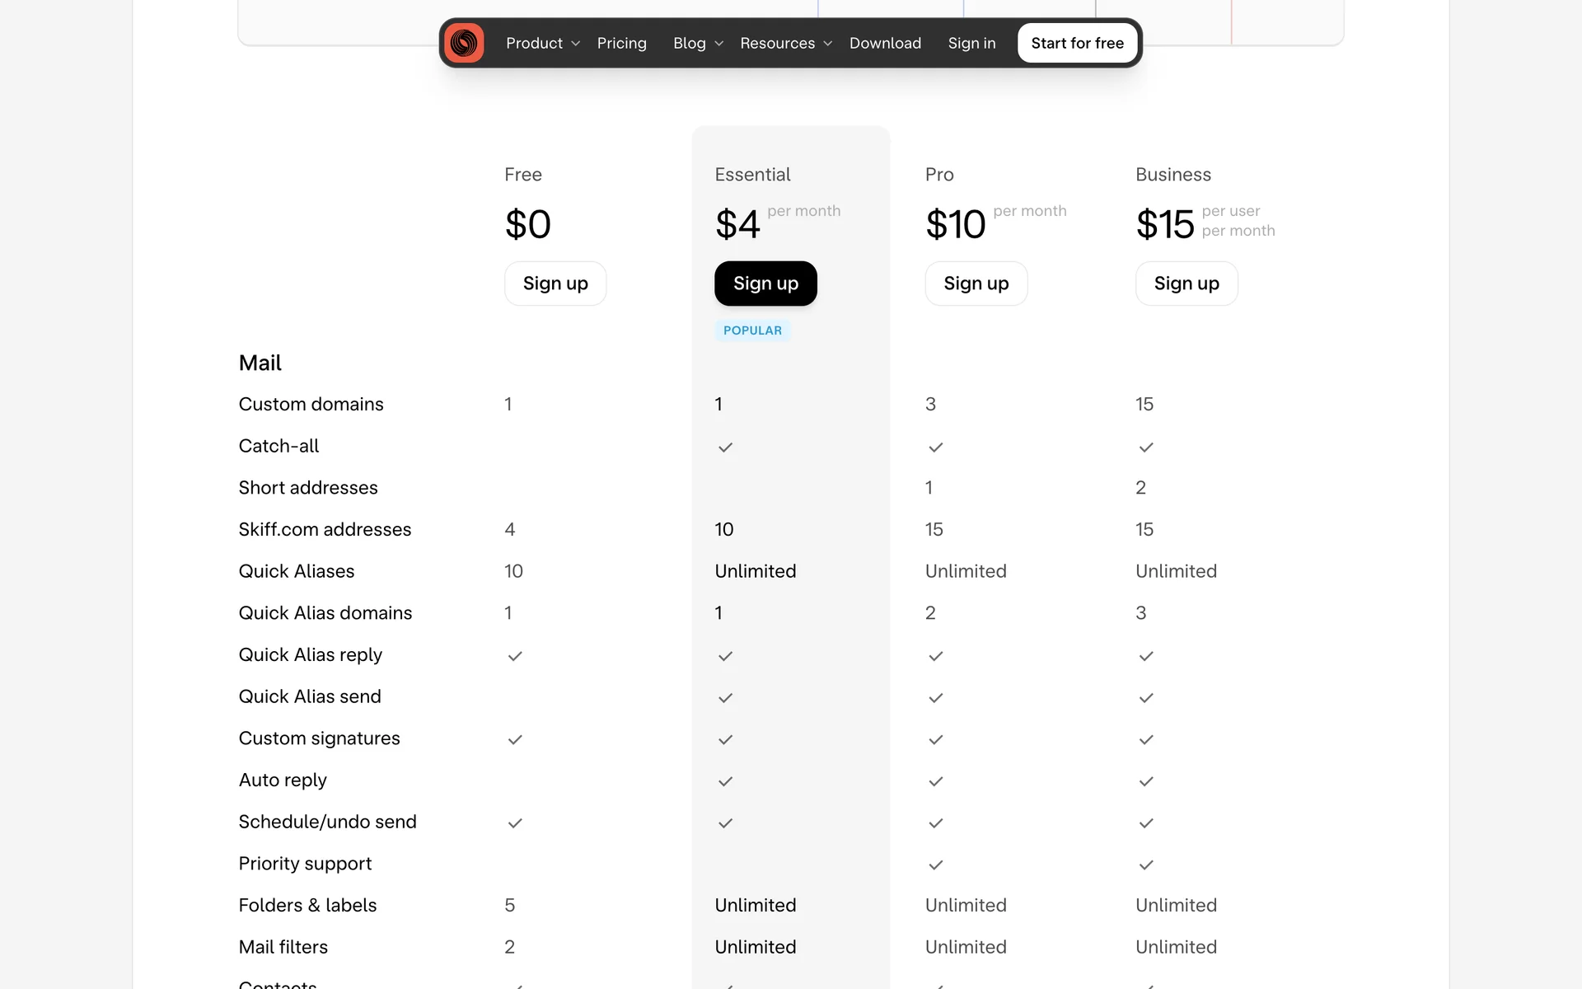Click the Free plan Custom signatures checkmark
Image resolution: width=1582 pixels, height=989 pixels.
coord(515,739)
